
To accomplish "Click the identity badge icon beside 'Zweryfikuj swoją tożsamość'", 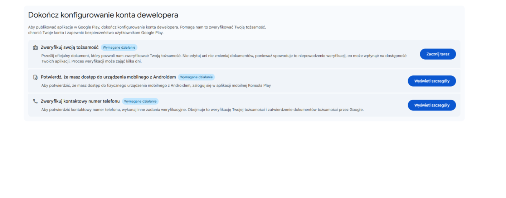I will [35, 48].
